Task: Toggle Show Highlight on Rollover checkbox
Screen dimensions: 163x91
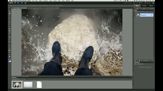Action: click(30, 6)
